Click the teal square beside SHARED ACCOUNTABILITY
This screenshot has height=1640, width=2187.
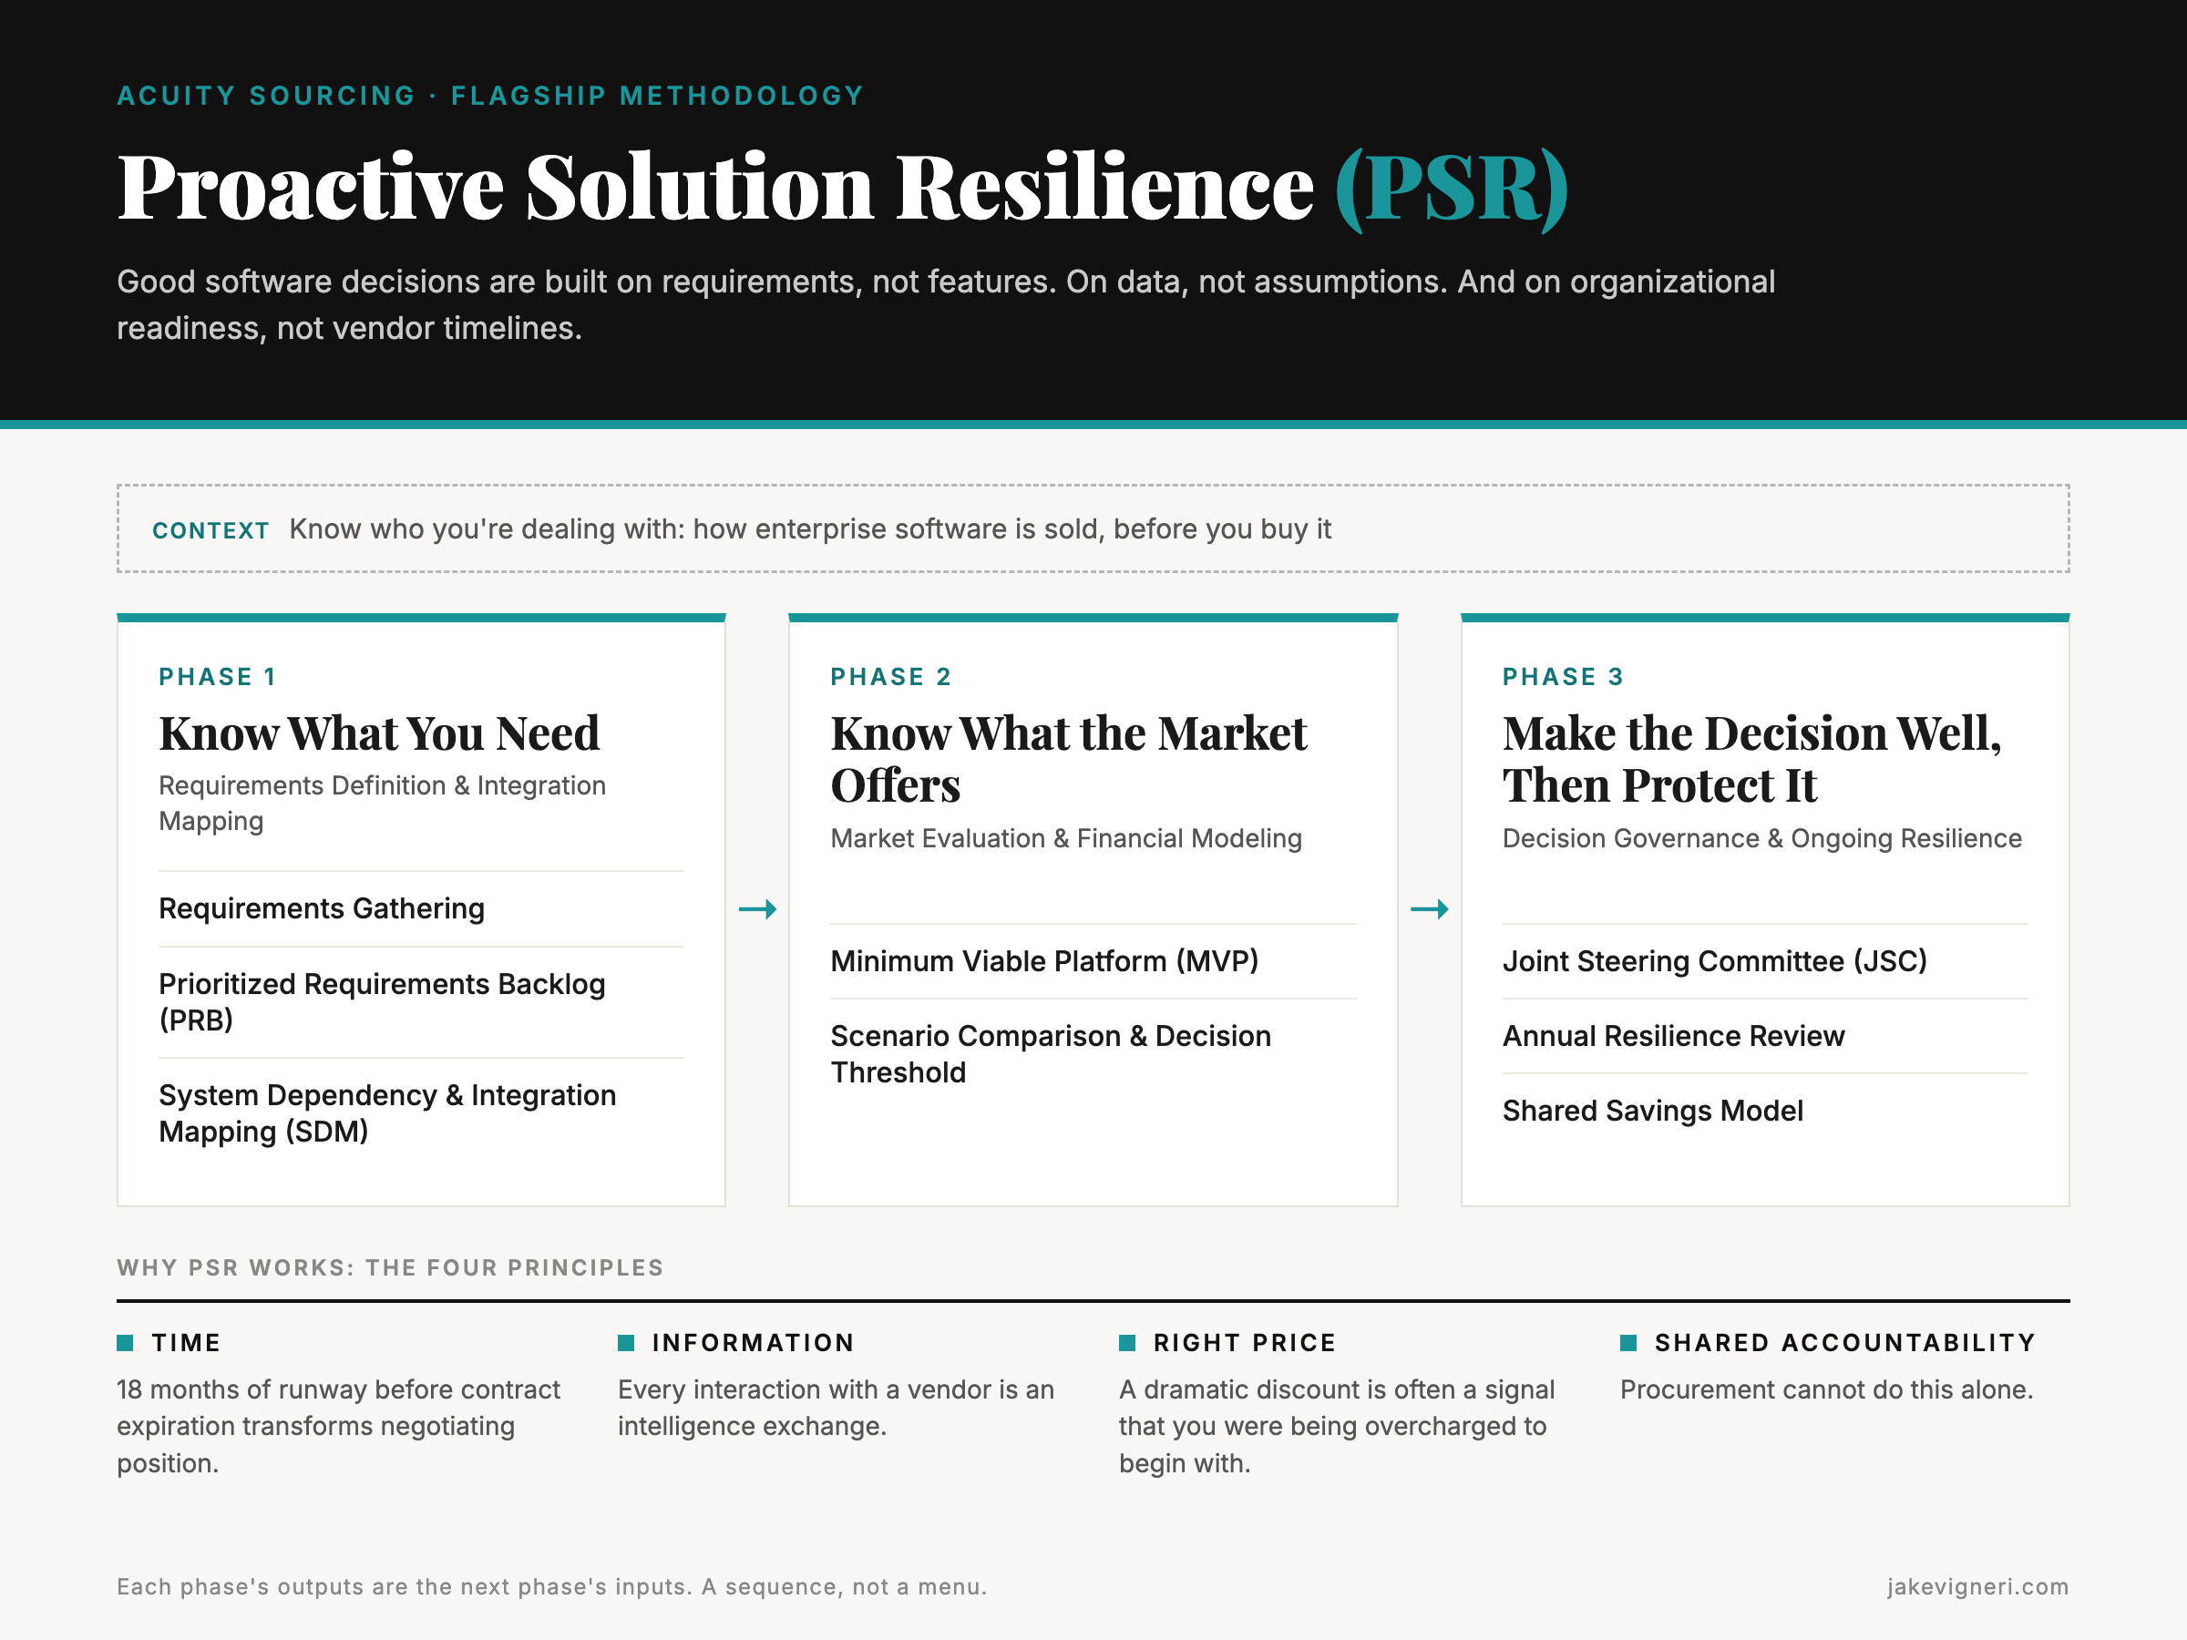(x=1628, y=1342)
